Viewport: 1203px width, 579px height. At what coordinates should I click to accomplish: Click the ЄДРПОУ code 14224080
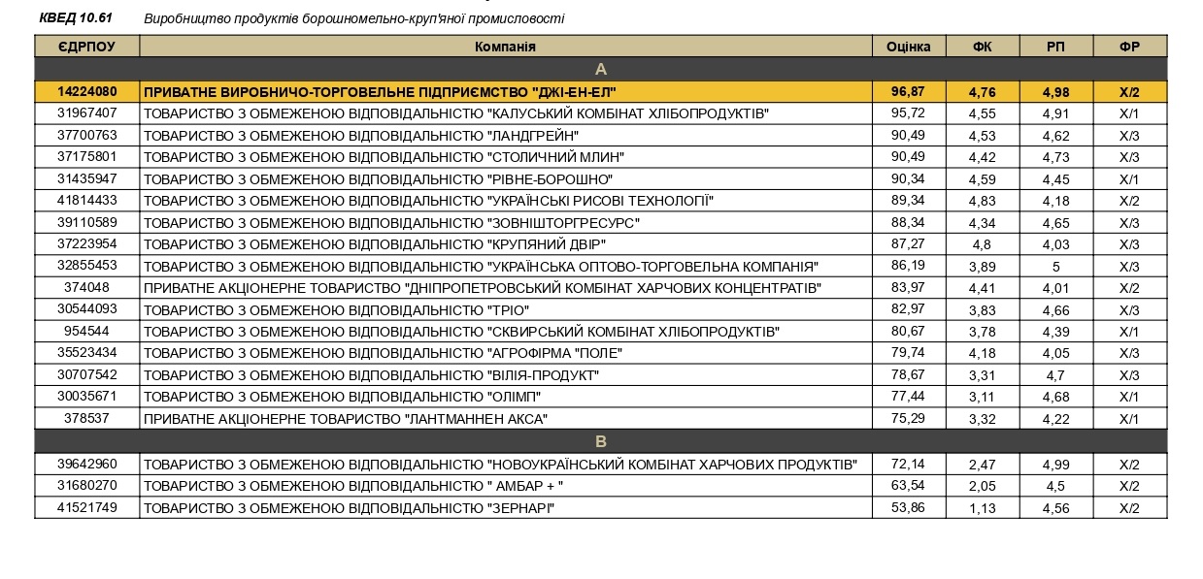coord(86,91)
